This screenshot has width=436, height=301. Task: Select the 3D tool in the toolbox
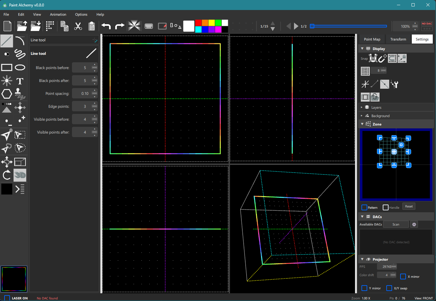(20, 175)
